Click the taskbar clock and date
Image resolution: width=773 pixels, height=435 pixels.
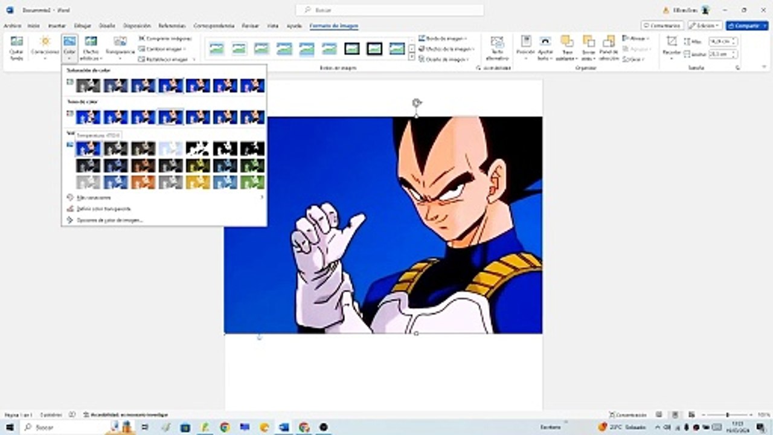(737, 427)
